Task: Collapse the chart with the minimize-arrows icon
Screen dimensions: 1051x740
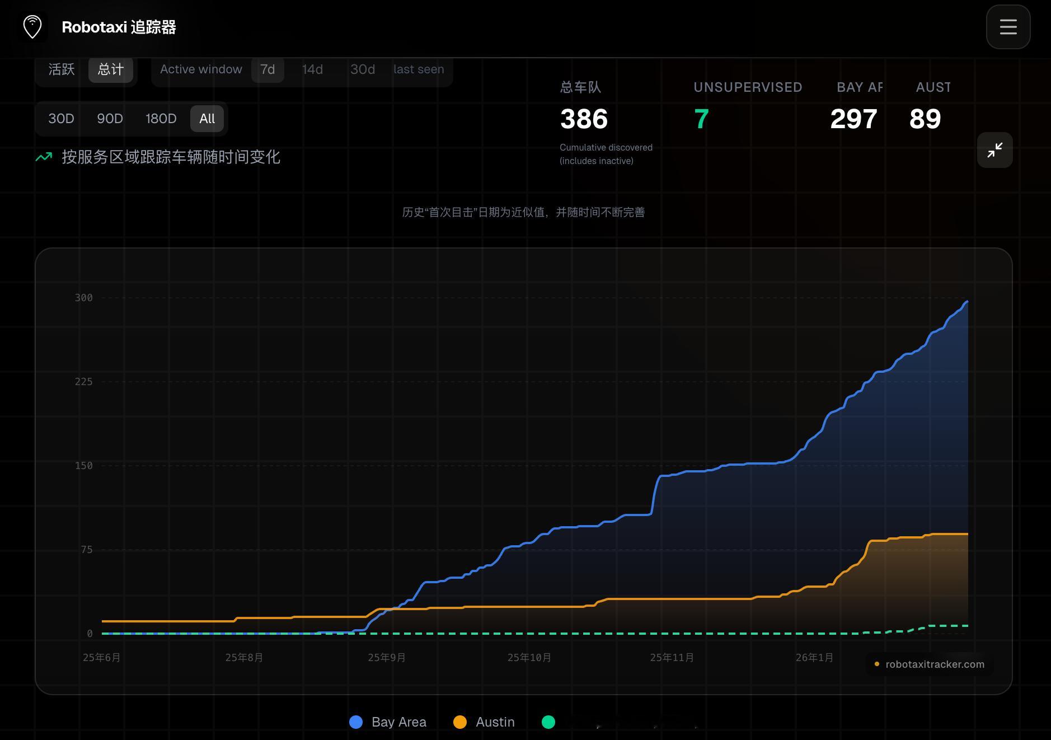Action: pyautogui.click(x=994, y=150)
